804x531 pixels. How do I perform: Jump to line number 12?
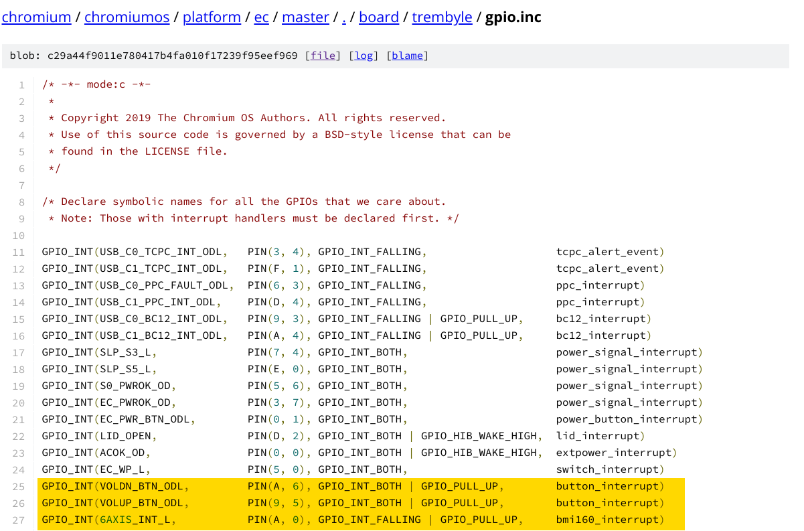click(x=19, y=269)
